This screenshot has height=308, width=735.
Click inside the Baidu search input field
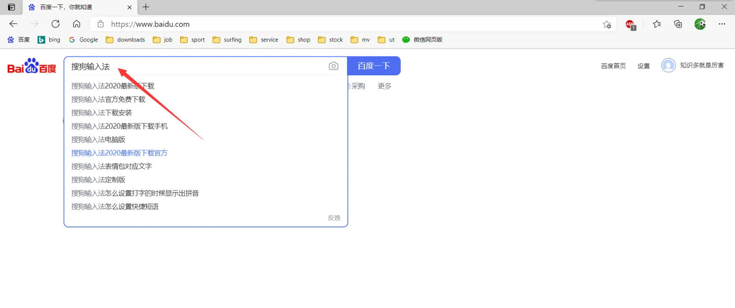[198, 67]
